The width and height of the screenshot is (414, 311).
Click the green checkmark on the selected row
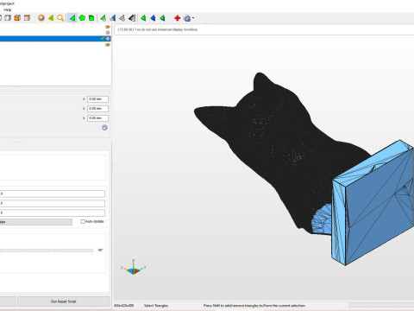pyautogui.click(x=103, y=38)
